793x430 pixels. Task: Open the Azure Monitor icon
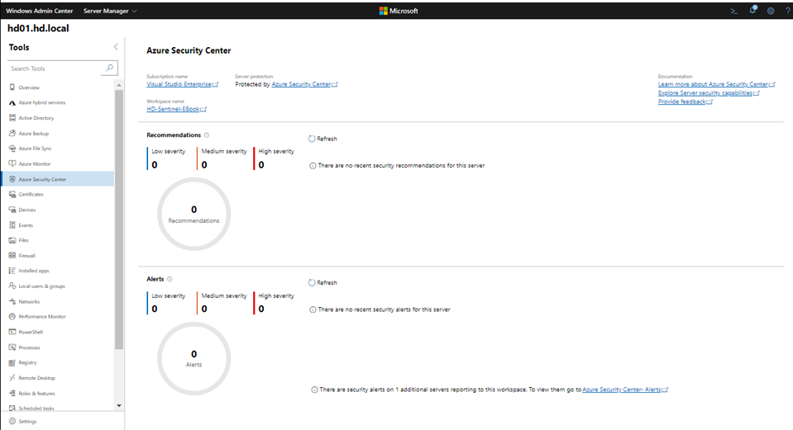[12, 163]
